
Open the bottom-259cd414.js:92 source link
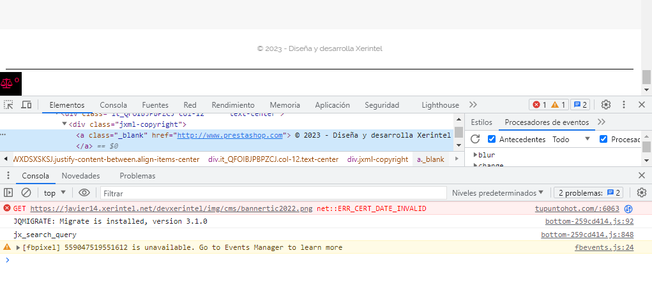[589, 222]
